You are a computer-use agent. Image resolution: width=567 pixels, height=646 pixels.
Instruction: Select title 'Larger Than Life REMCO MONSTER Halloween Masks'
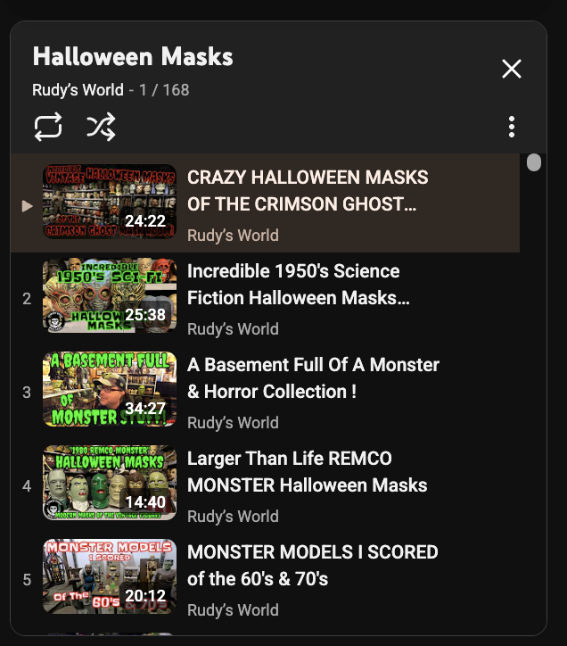click(308, 472)
